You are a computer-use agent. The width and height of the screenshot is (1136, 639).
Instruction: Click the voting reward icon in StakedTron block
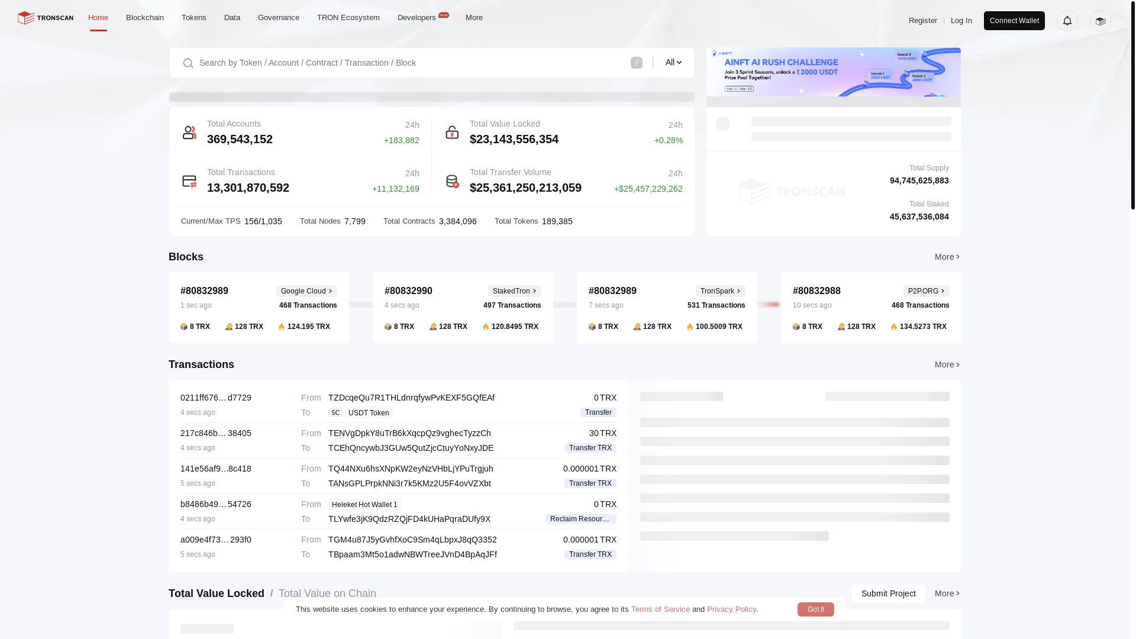(433, 327)
